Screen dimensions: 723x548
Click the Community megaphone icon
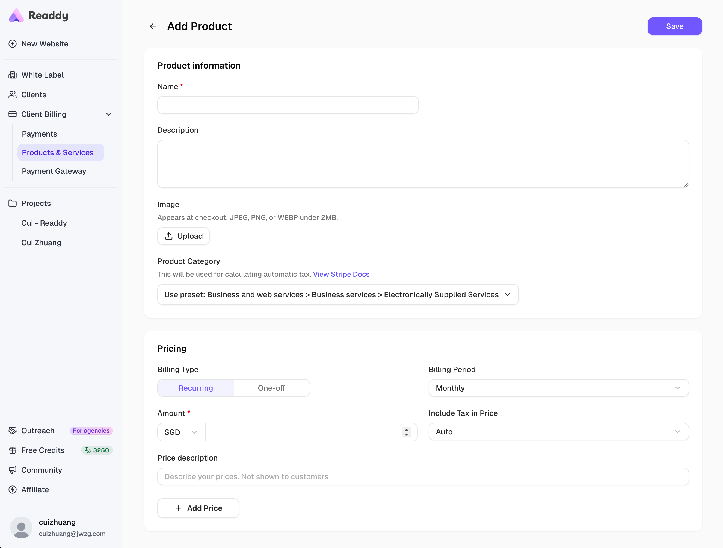(x=12, y=470)
